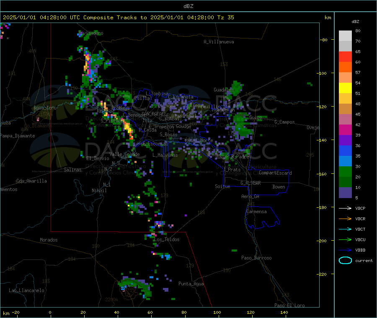Click the Punta_Agua map label

point(191,284)
